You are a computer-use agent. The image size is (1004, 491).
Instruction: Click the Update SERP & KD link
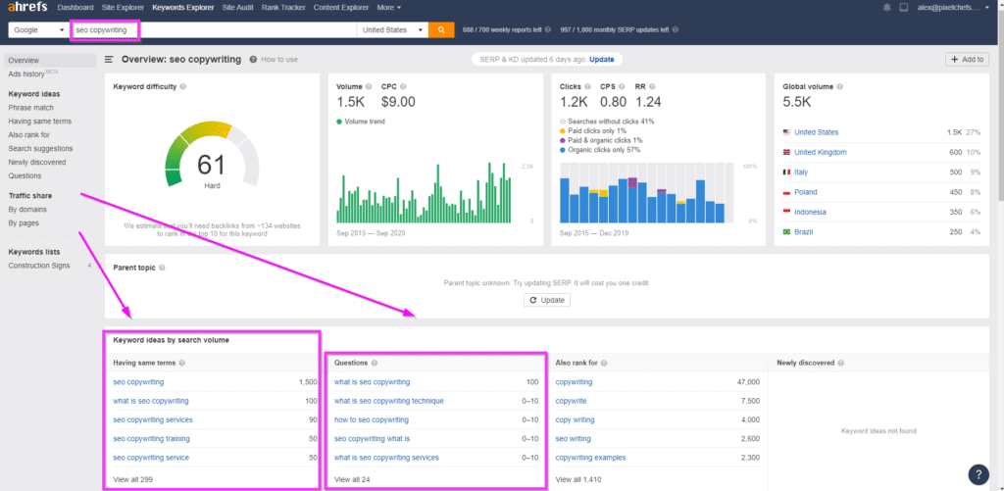(601, 60)
